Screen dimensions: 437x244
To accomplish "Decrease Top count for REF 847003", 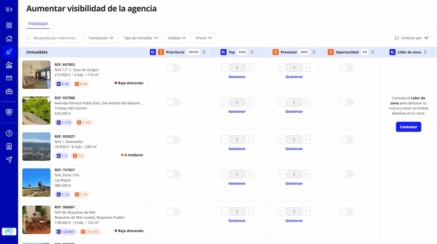I will (225, 67).
